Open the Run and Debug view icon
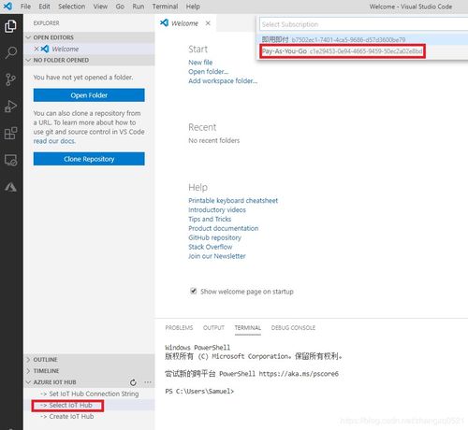The image size is (468, 430). coord(10,107)
